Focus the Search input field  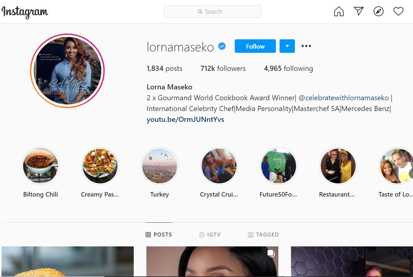tap(212, 11)
